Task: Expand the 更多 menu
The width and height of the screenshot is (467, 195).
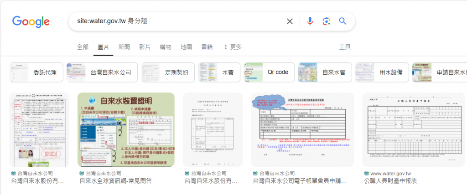Action: (x=233, y=47)
